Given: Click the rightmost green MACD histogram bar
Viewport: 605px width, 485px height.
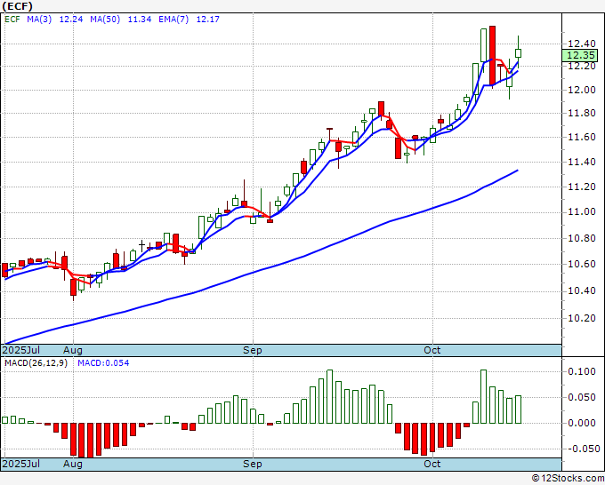Looking at the screenshot, I should 518,409.
